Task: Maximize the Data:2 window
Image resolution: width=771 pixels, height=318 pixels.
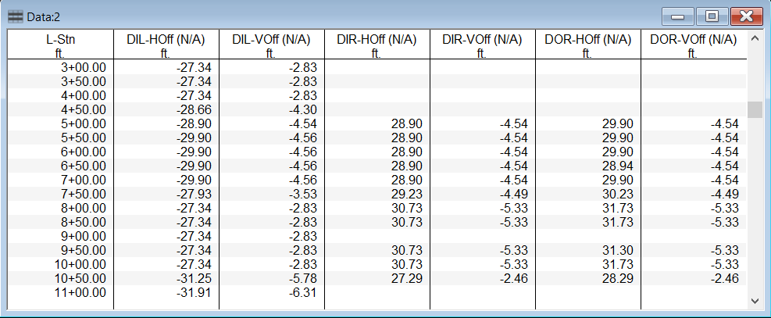Action: click(x=711, y=16)
